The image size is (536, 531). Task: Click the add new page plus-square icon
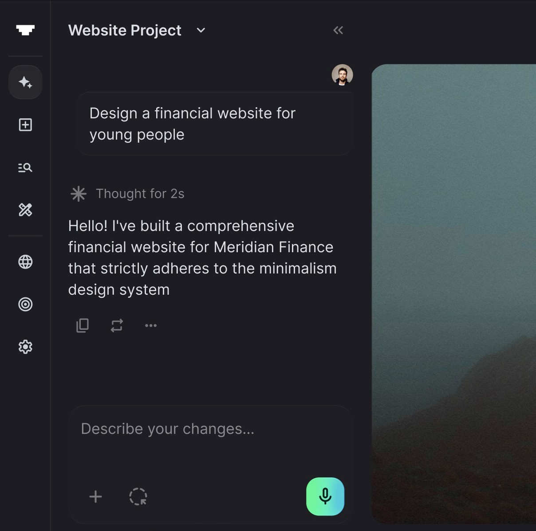point(25,125)
